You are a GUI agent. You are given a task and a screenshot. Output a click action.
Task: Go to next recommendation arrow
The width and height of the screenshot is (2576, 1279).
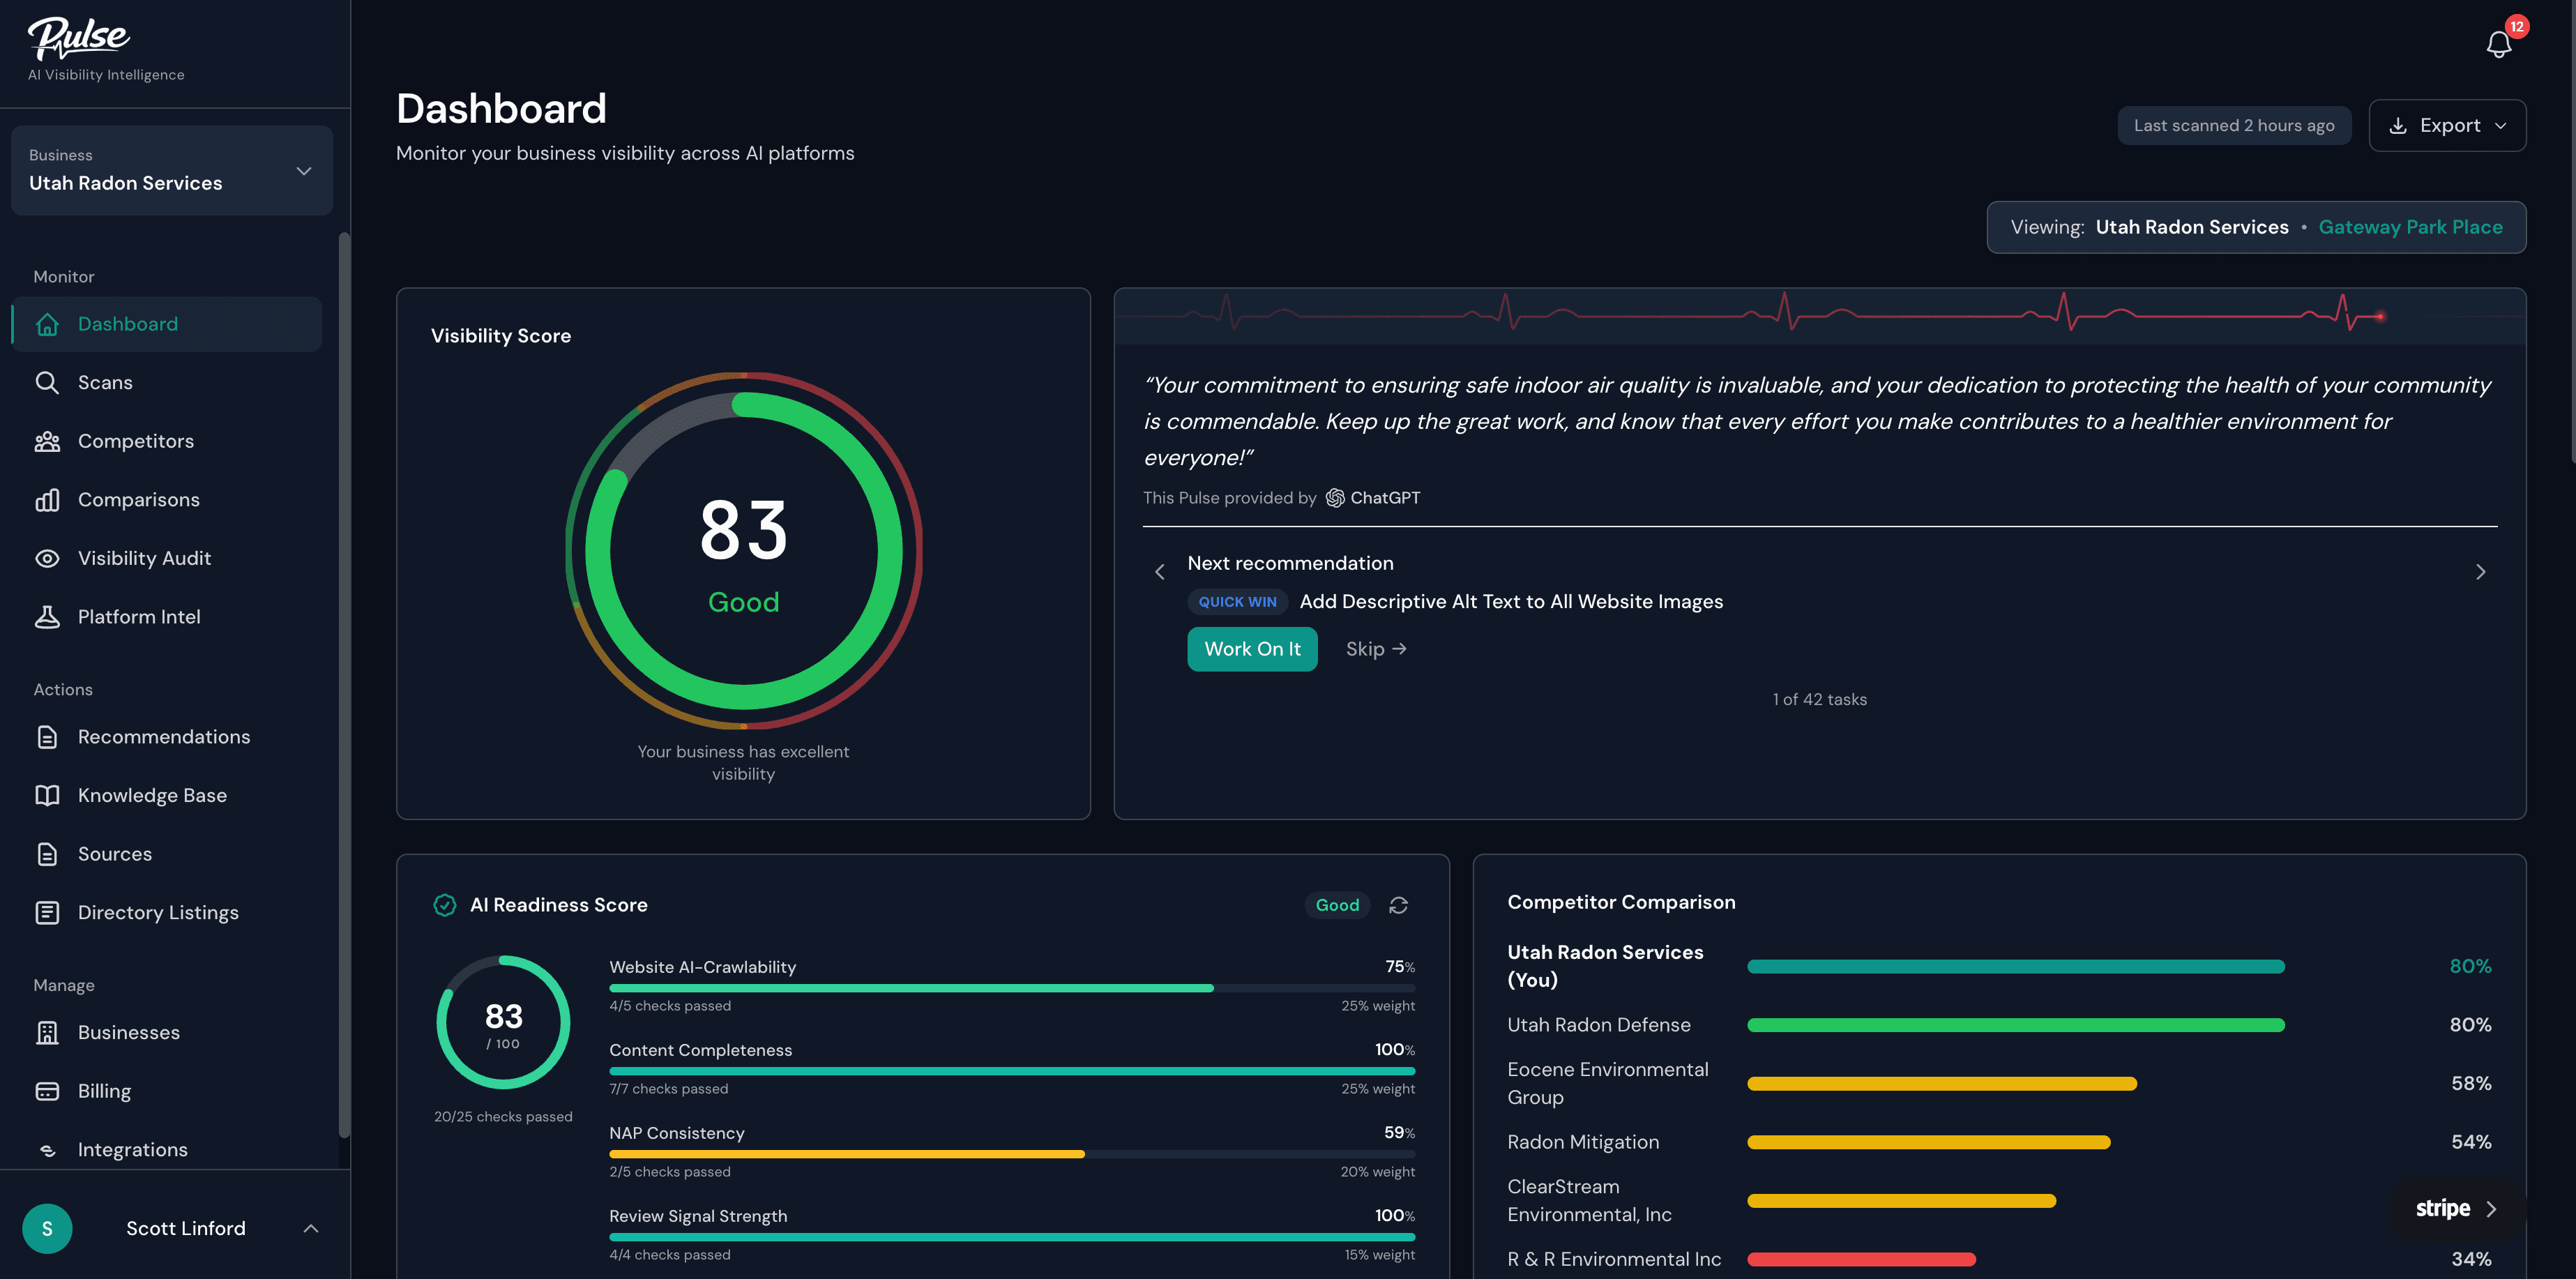tap(2480, 572)
